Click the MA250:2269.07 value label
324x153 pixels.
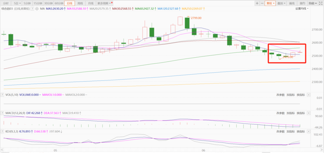point(192,8)
